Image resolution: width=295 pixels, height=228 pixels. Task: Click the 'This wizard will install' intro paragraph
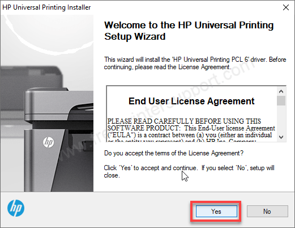click(195, 63)
